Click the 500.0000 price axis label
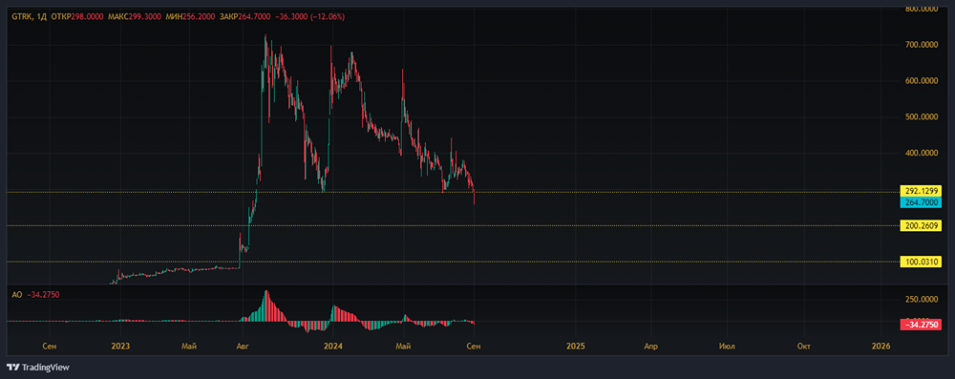Viewport: 955px width, 379px height. (x=923, y=117)
